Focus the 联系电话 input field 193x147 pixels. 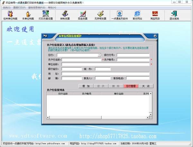[138, 78]
